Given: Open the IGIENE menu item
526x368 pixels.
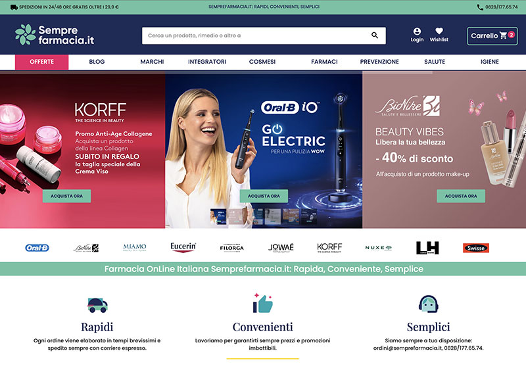Looking at the screenshot, I should tap(489, 62).
